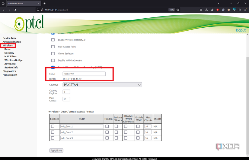Viewport: 249px width, 160px height.
Task: Click the red recorder extension icon
Action: tap(218, 10)
